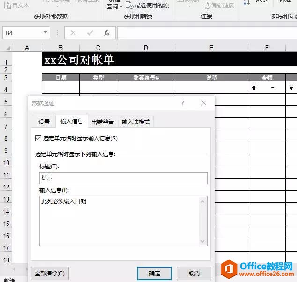Image resolution: width=297 pixels, height=282 pixels.
Task: Click cell F4 showing ¥ -
Action: [x=267, y=87]
